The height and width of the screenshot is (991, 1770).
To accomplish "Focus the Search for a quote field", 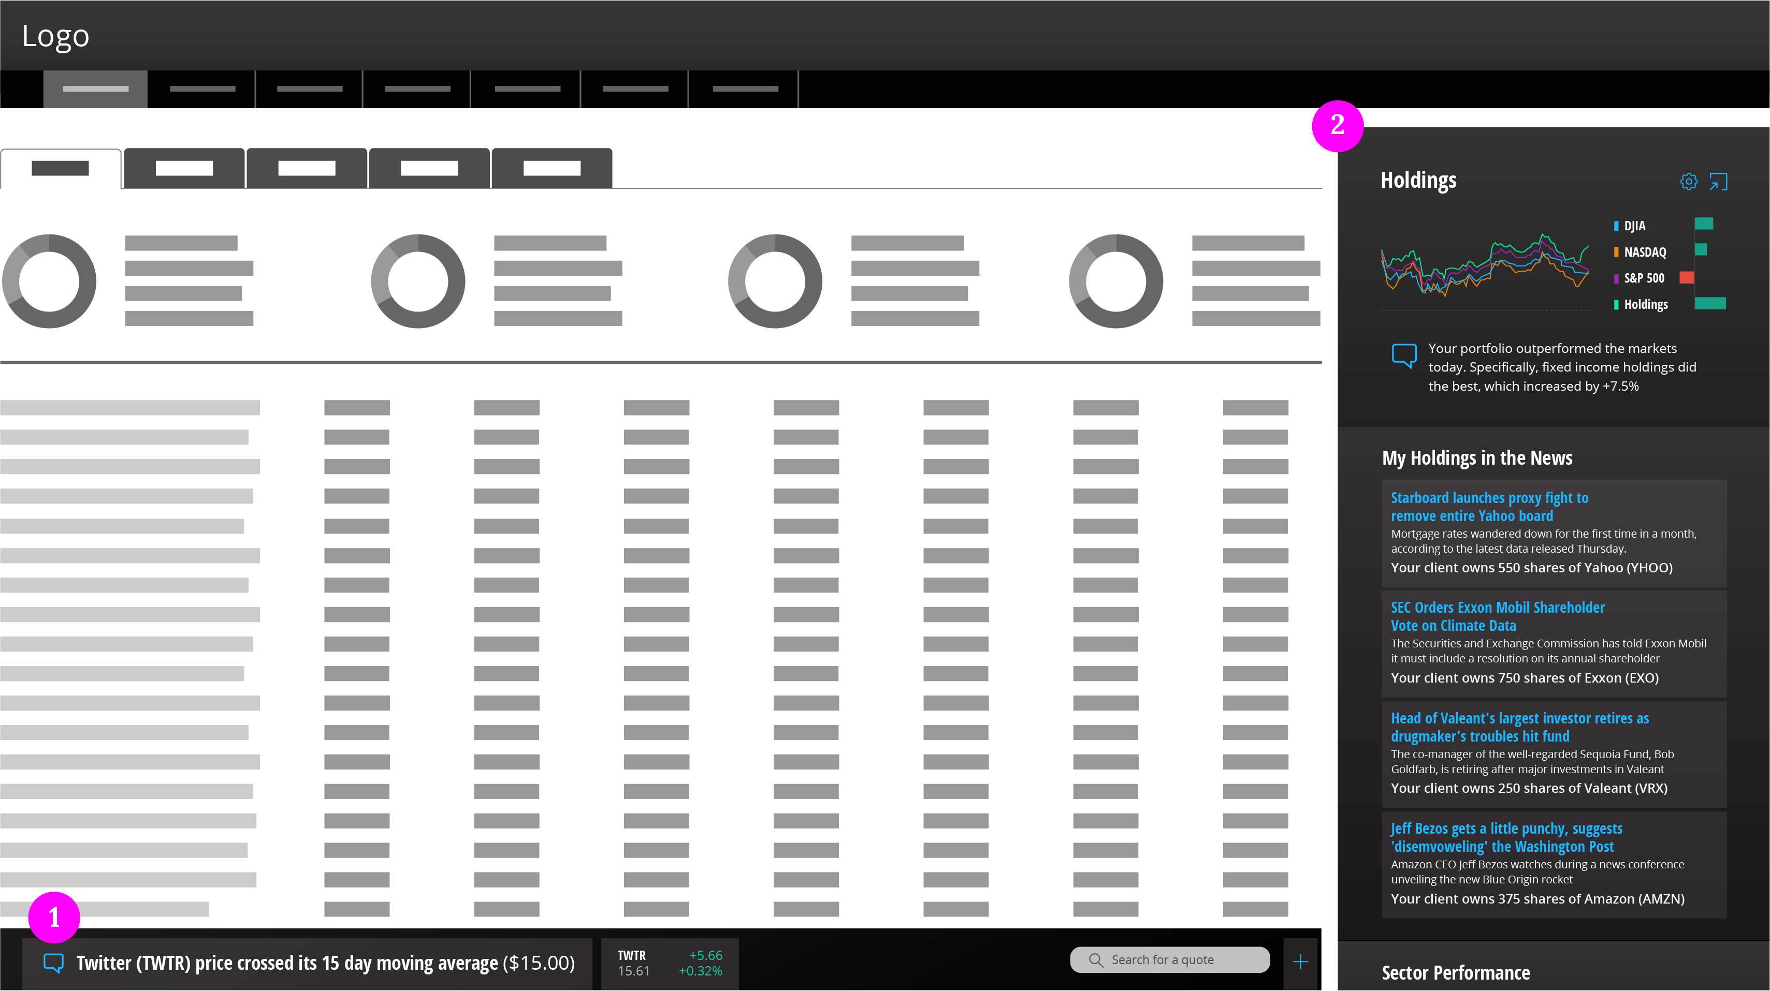I will [x=1169, y=959].
